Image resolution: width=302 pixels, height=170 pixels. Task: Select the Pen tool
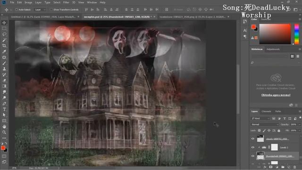(x=4, y=103)
